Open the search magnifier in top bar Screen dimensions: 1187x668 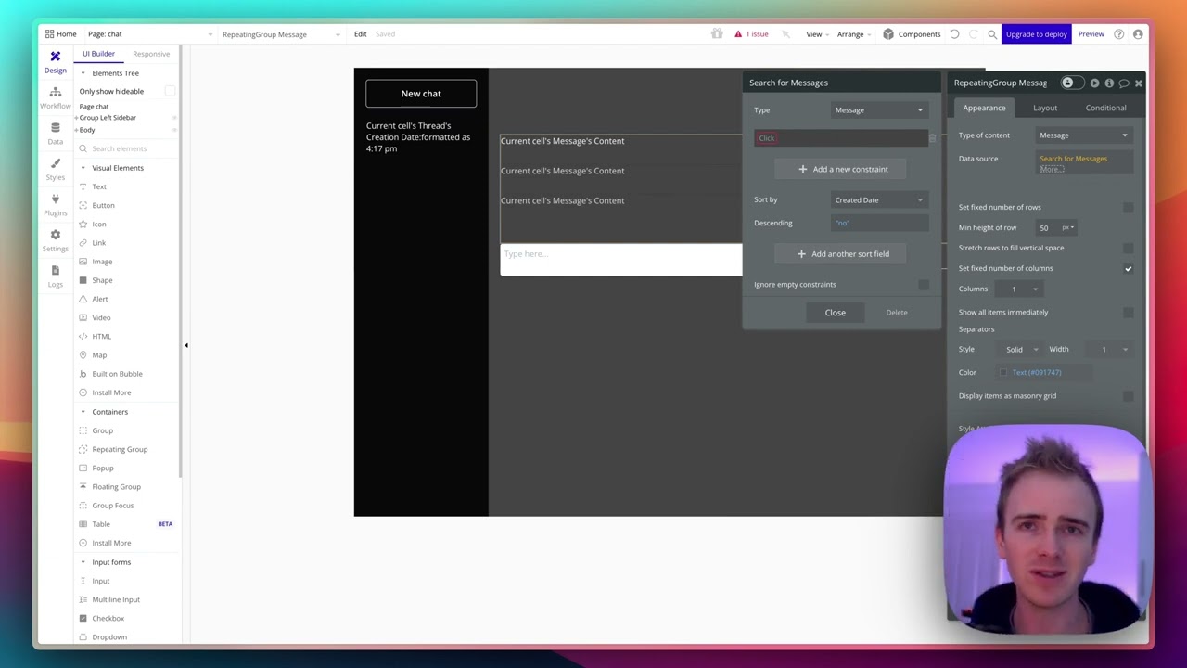pos(992,34)
